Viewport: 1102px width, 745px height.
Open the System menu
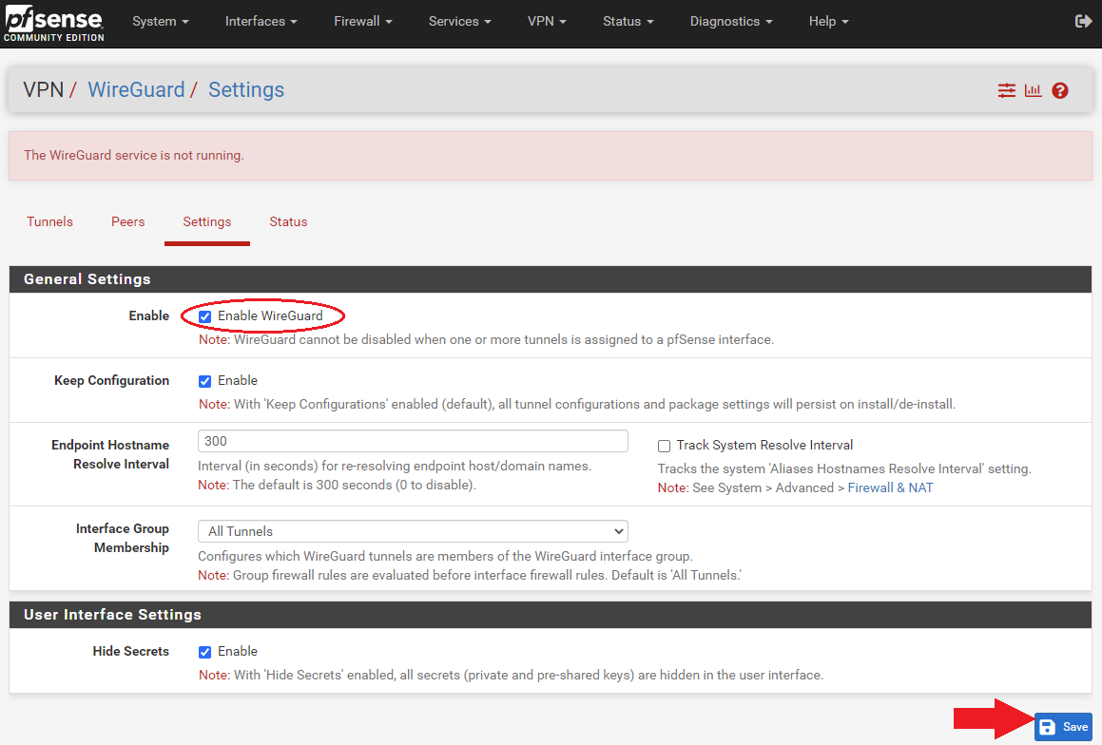click(161, 22)
